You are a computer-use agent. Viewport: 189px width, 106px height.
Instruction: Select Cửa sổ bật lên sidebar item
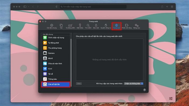(x=56, y=84)
